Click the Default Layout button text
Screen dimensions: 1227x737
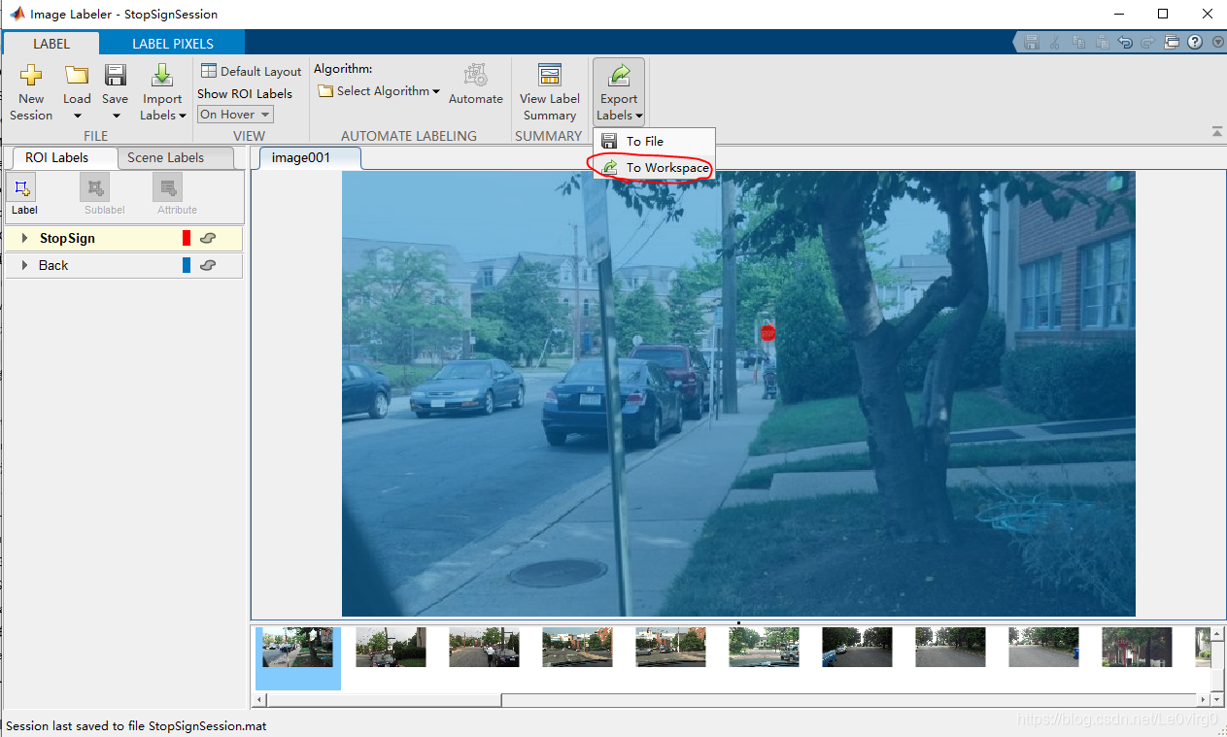coord(261,71)
